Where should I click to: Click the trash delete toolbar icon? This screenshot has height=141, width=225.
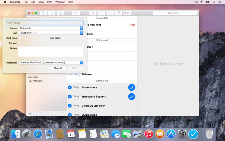point(119,13)
